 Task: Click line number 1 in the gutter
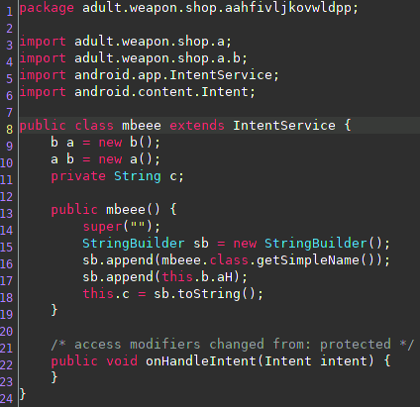9,12
